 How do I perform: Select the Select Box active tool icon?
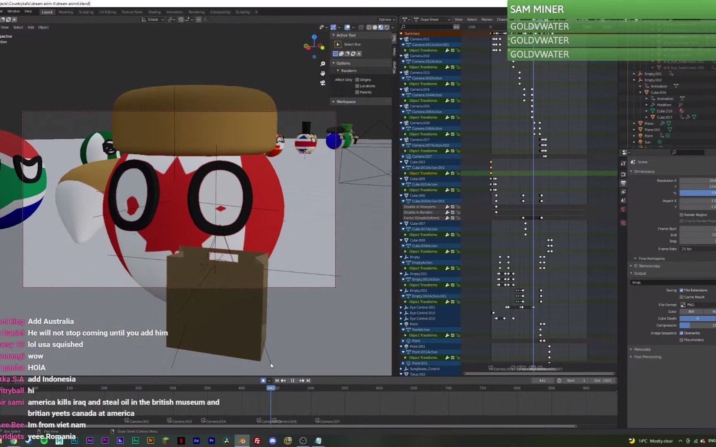pyautogui.click(x=338, y=44)
